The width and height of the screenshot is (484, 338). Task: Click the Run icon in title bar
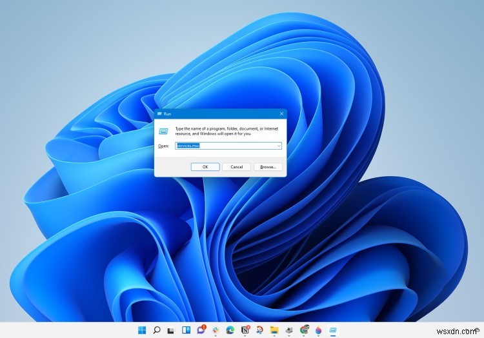(x=159, y=114)
